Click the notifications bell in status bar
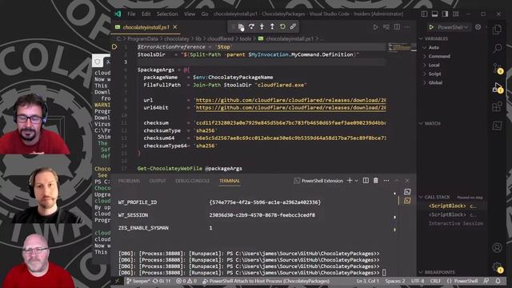The width and height of the screenshot is (512, 288). pos(498,281)
